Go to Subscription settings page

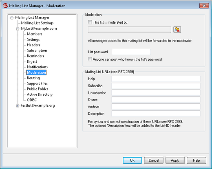37,50
